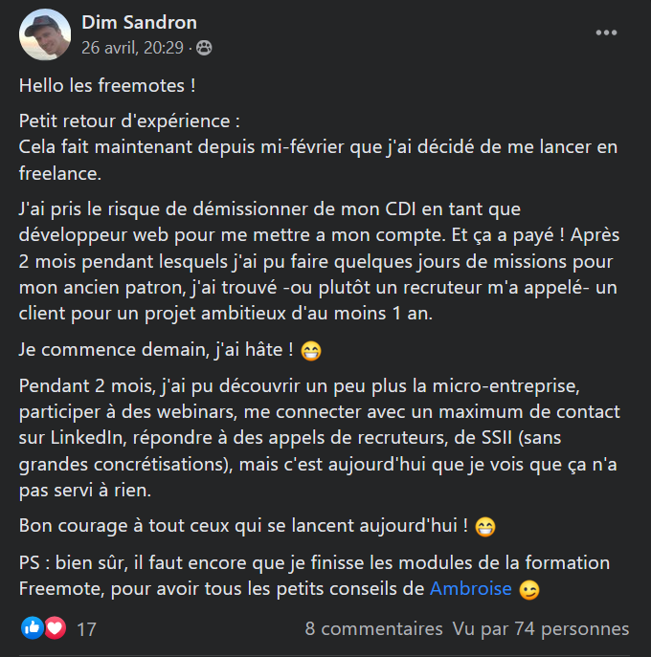Open the three-dot post options menu
This screenshot has width=651, height=657.
coord(606,33)
